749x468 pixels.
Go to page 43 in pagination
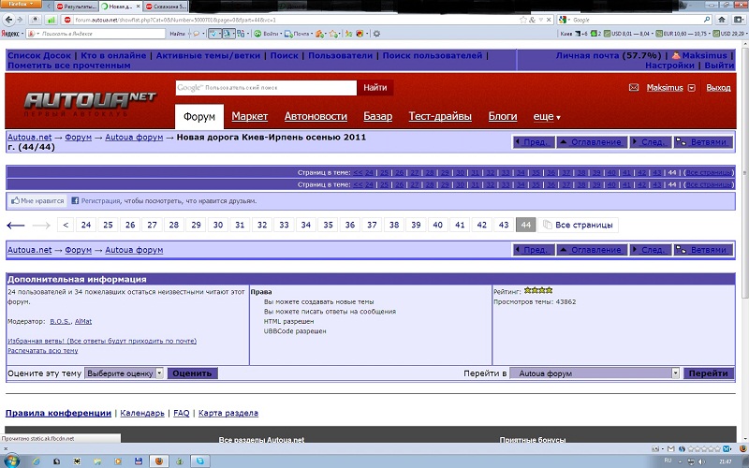pyautogui.click(x=504, y=226)
